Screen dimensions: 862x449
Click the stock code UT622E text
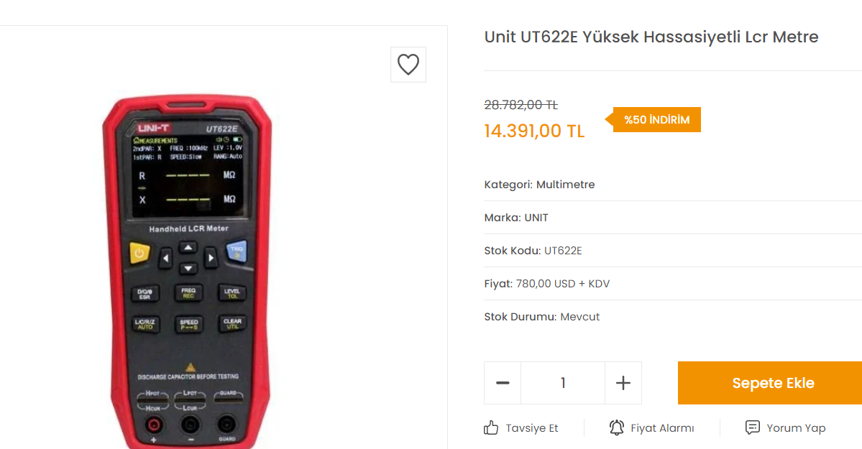tap(563, 251)
